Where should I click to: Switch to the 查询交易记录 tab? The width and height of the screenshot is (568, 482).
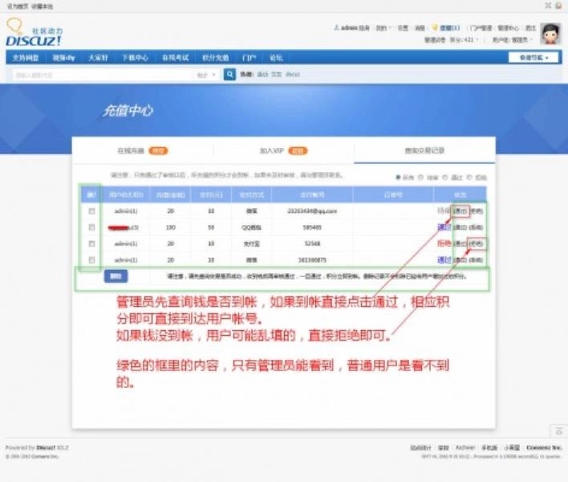[424, 150]
